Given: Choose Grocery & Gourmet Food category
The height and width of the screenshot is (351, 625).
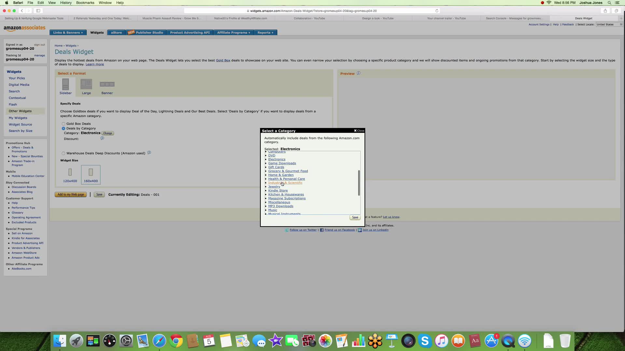Looking at the screenshot, I should [288, 171].
